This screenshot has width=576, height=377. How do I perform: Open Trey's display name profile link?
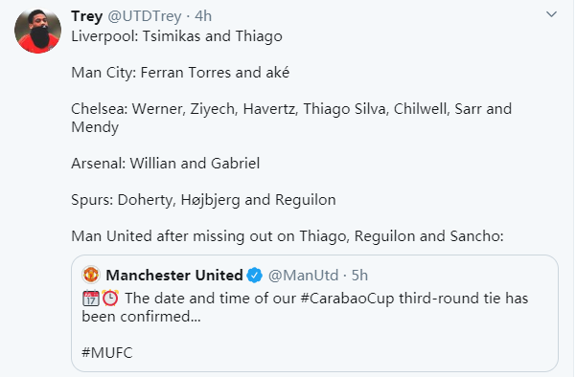tap(86, 16)
